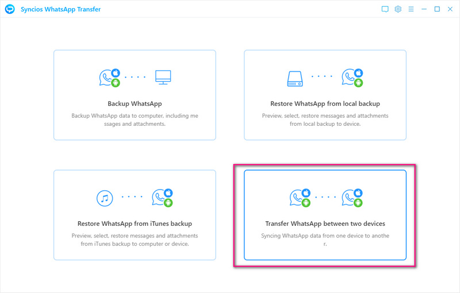The image size is (460, 293).
Task: Minimize the Syncios window
Action: (x=424, y=9)
